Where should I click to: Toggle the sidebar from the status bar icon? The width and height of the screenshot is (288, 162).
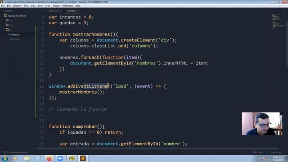tap(4, 152)
